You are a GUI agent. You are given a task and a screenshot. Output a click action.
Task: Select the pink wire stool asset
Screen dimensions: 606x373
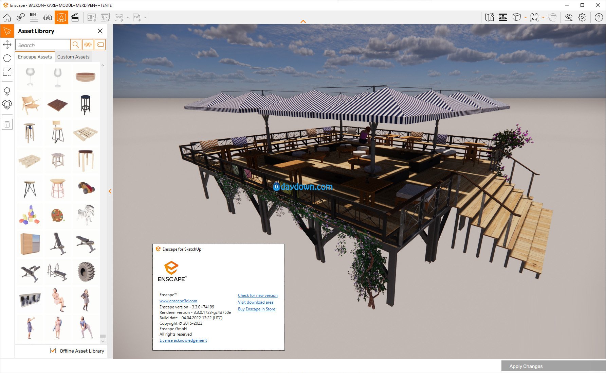58,188
